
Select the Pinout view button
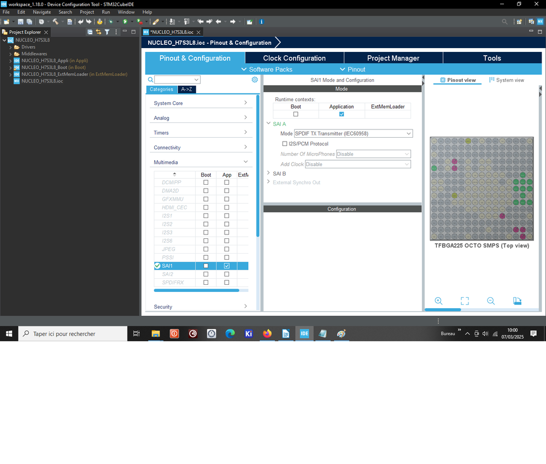(458, 80)
